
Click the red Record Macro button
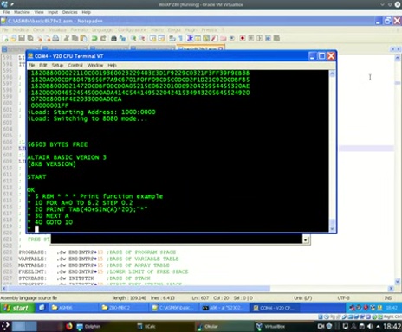[x=243, y=38]
